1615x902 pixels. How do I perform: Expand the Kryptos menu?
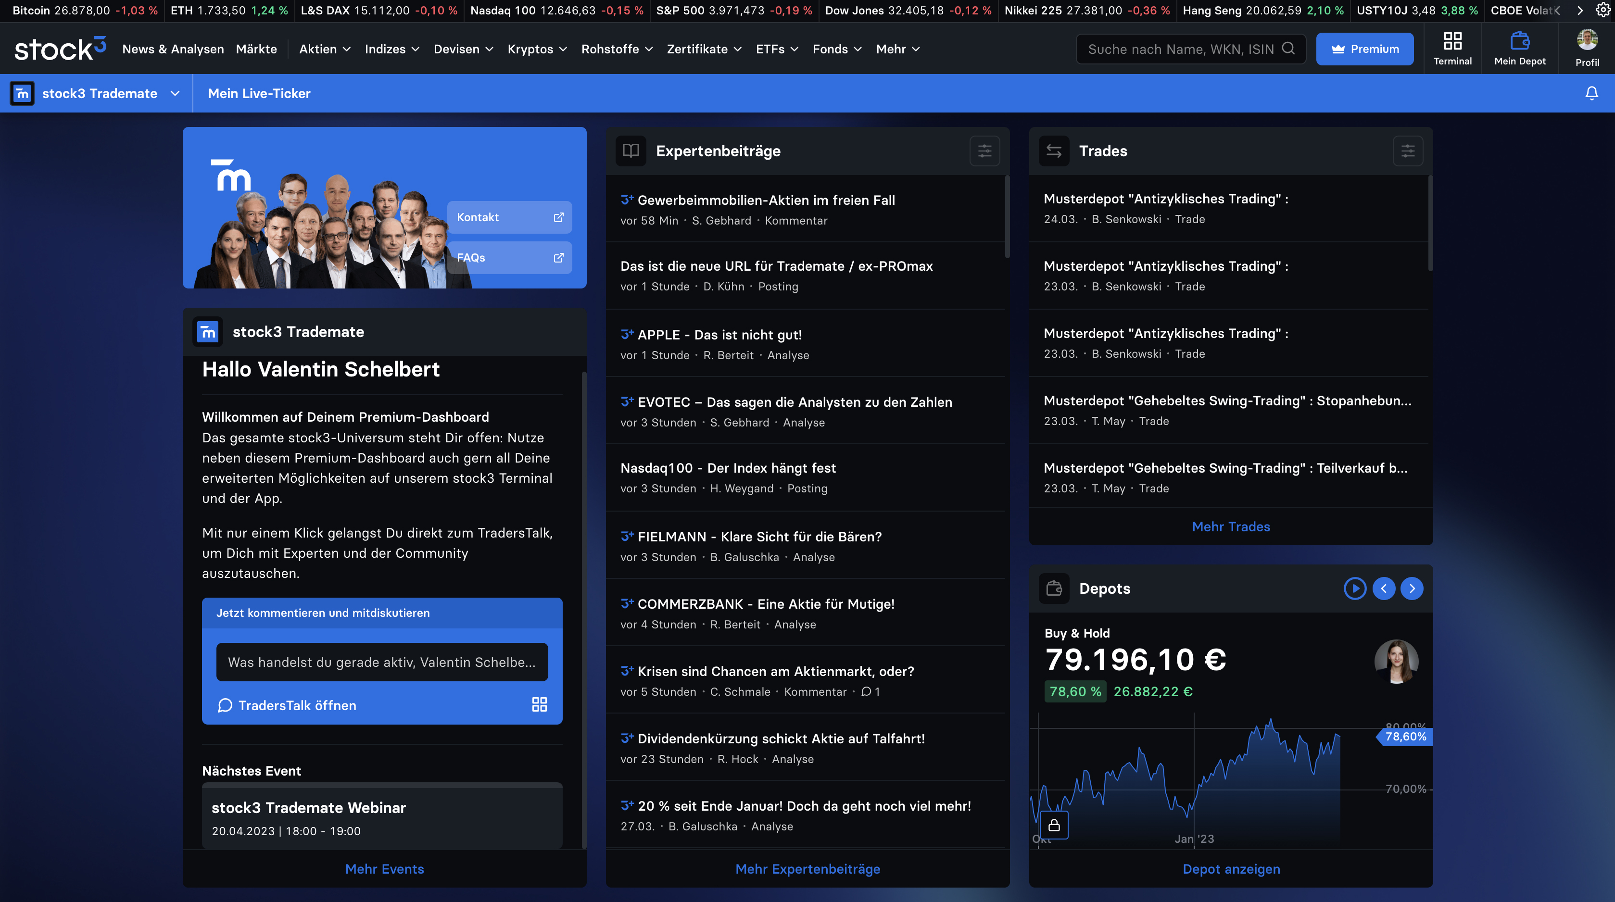point(537,49)
